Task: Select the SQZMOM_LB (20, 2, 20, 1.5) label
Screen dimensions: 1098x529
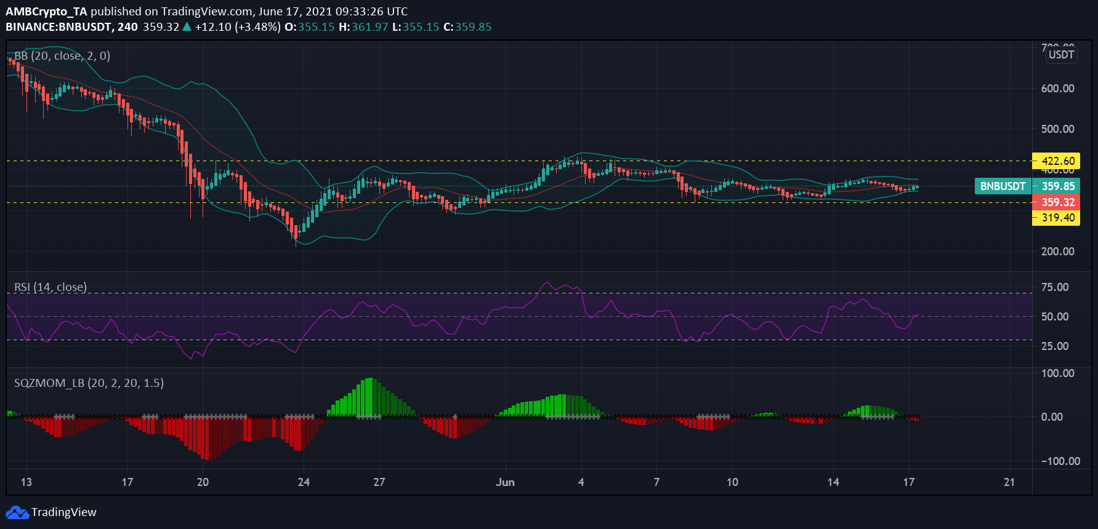Action: click(x=89, y=383)
